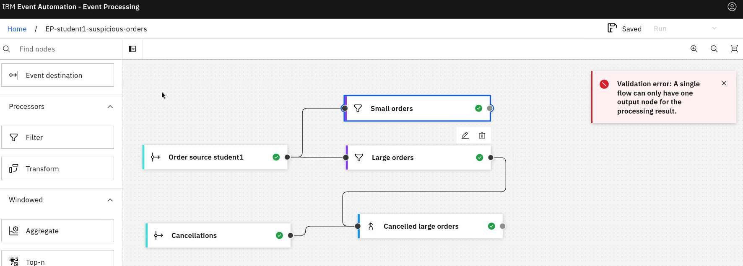This screenshot has width=743, height=266.
Task: Select the Transform node in palette
Action: pos(57,168)
